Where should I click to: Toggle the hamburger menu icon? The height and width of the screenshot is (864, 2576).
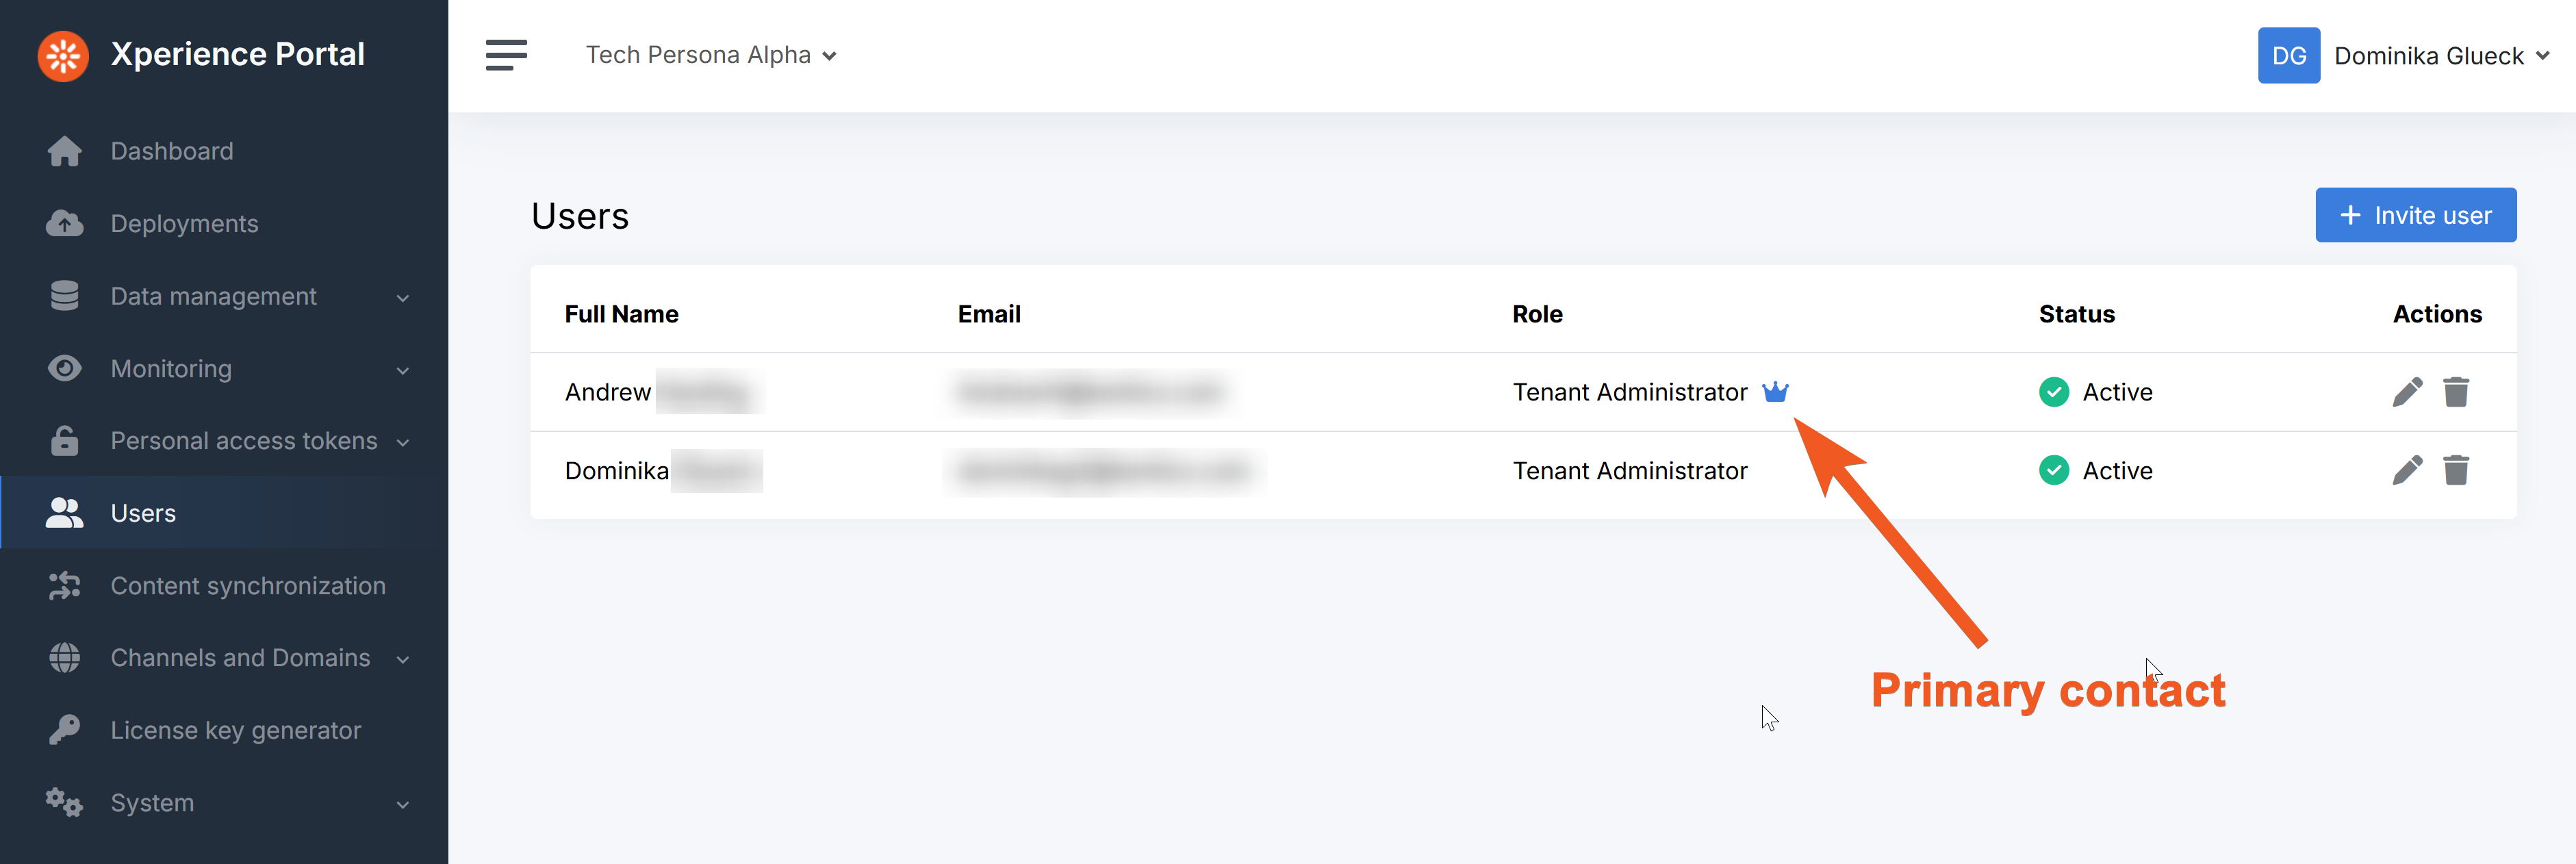pyautogui.click(x=506, y=55)
